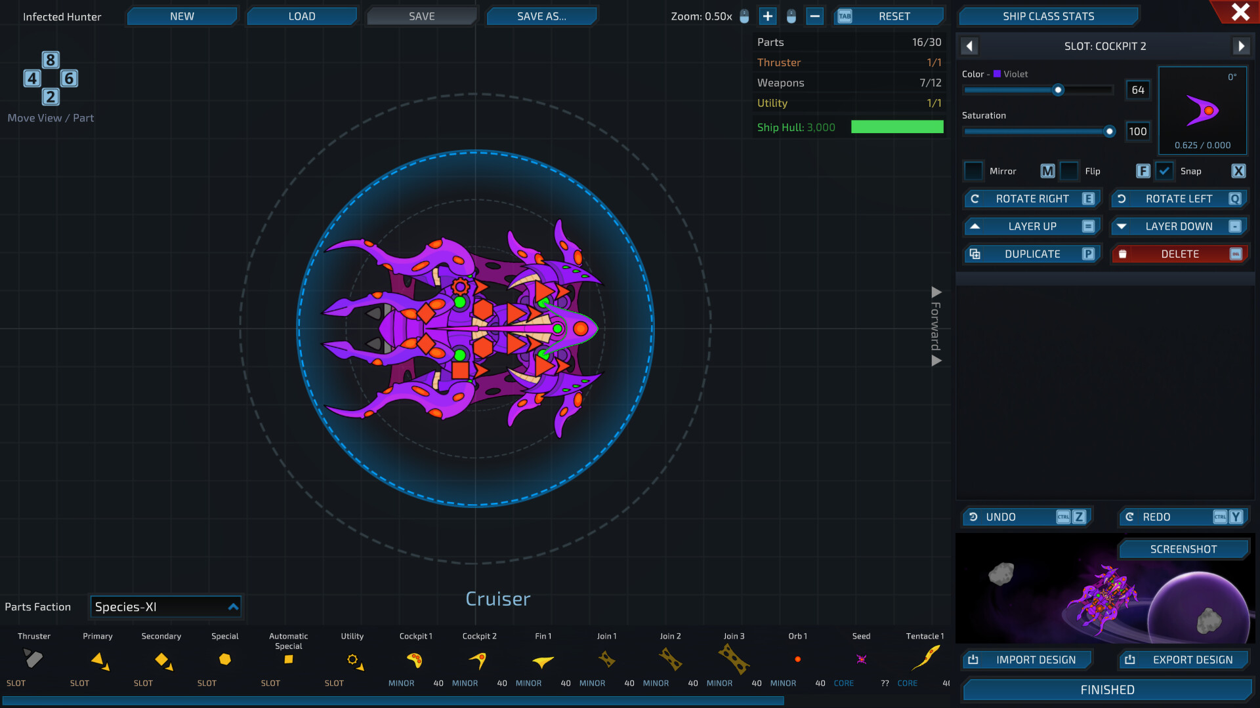Enable the Mirror option
Screen dimensions: 1260x708
pos(973,170)
